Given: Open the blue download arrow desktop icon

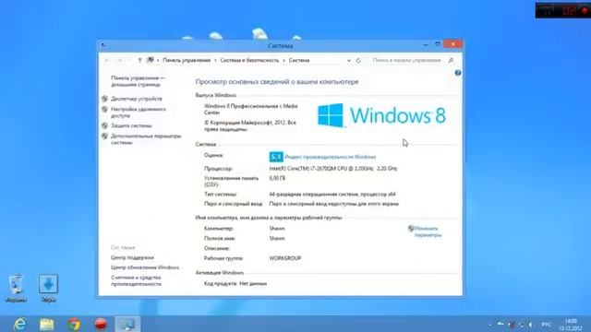Looking at the screenshot, I should pyautogui.click(x=48, y=289).
